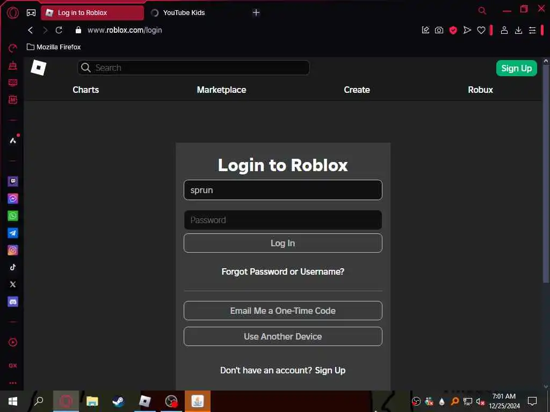Viewport: 550px width, 412px height.
Task: Open the Charts page
Action: (x=85, y=90)
